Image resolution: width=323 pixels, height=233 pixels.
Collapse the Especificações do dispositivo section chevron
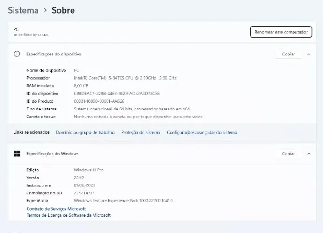click(309, 54)
